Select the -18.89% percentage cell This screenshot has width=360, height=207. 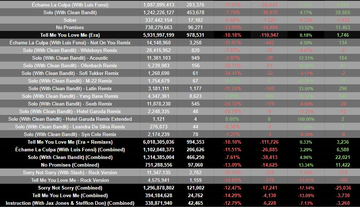click(232, 180)
